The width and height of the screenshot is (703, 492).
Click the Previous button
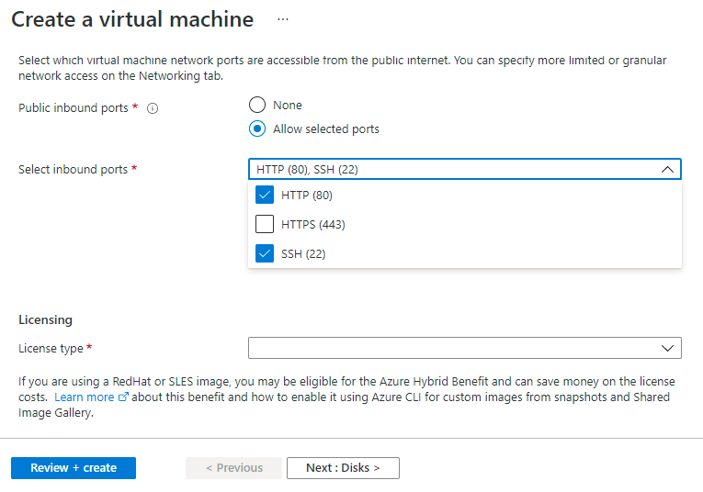coord(234,468)
